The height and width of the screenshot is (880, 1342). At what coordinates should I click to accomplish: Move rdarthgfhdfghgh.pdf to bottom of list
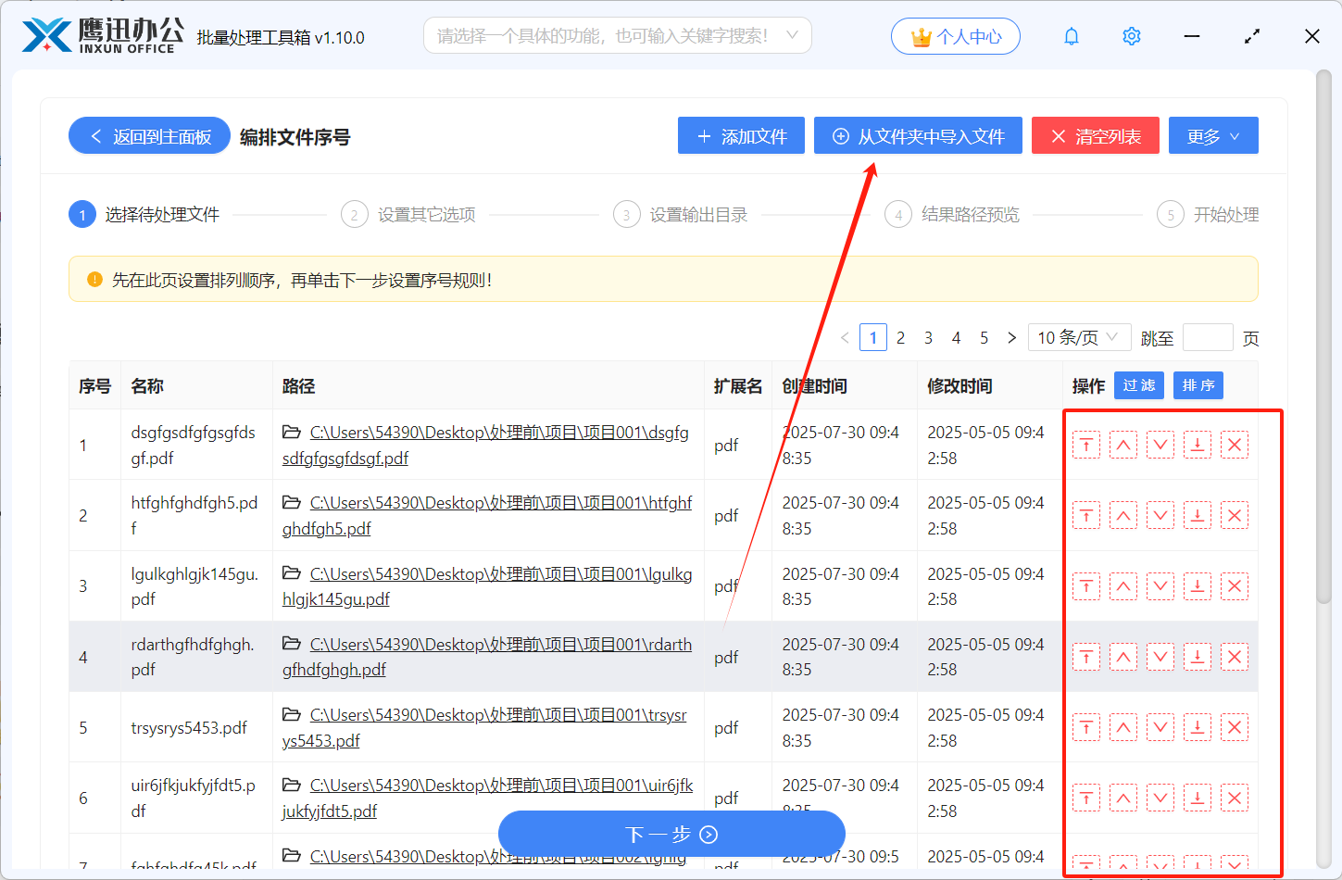1198,657
